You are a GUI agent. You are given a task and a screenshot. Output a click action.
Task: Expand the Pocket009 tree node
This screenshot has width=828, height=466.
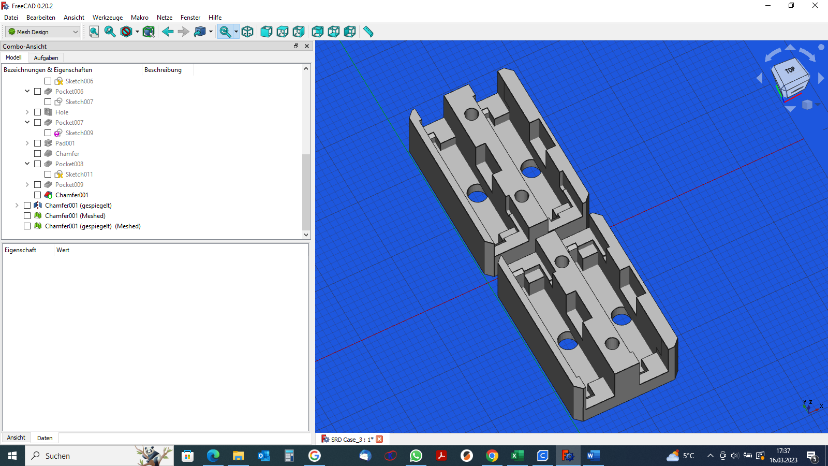tap(27, 184)
